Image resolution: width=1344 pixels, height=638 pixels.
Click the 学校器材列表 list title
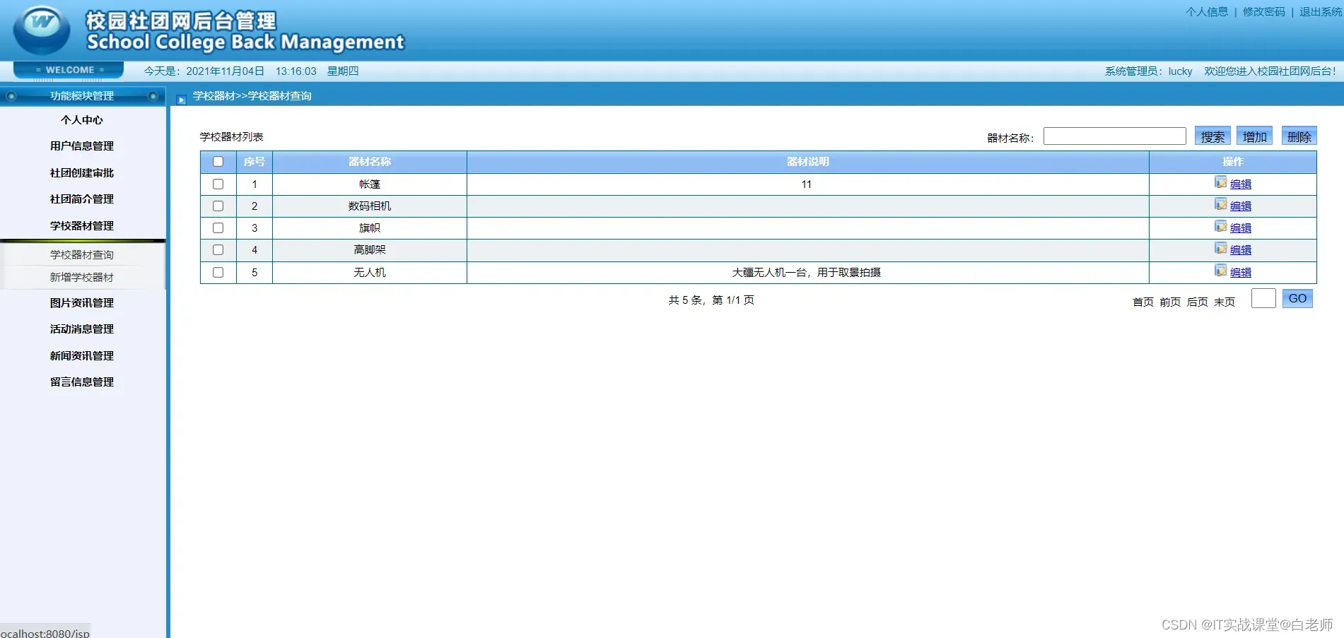231,137
